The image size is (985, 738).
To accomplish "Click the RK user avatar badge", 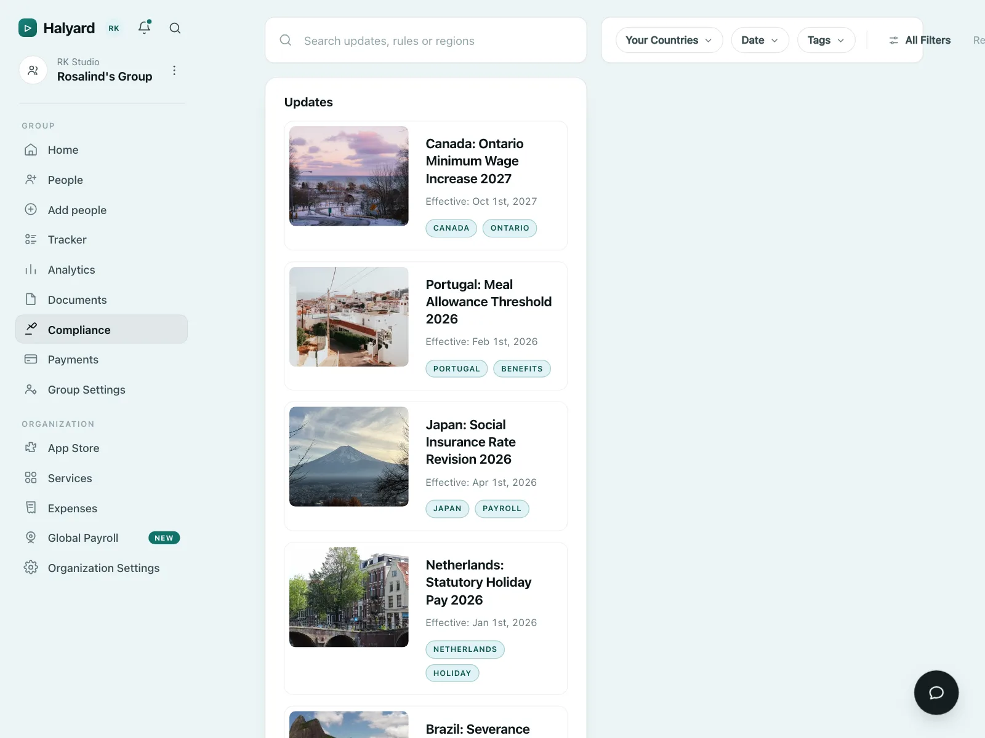I will pyautogui.click(x=114, y=28).
